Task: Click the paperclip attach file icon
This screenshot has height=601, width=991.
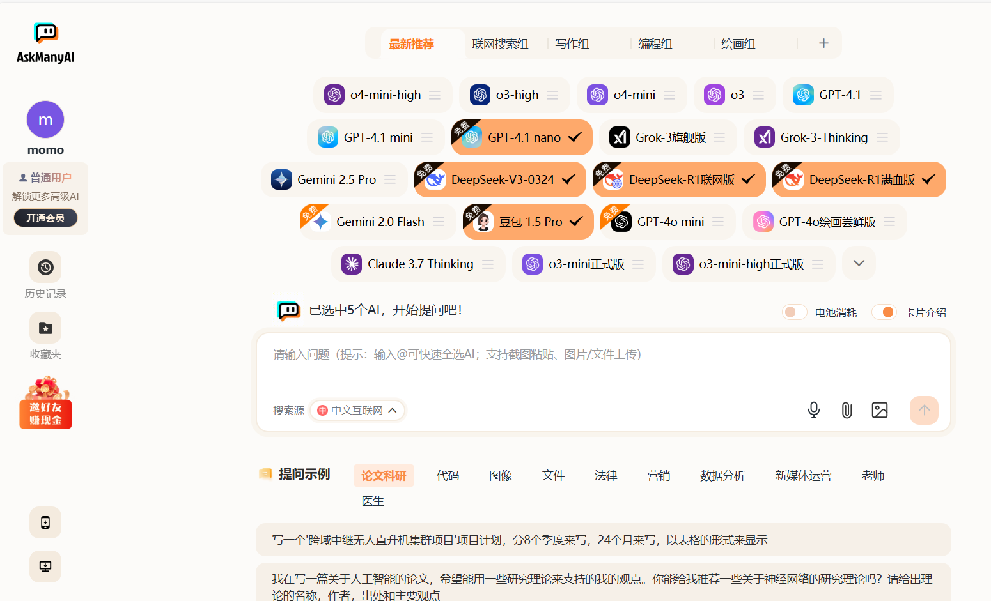Action: click(x=847, y=410)
